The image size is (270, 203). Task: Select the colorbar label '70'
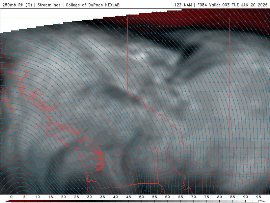[193, 197]
